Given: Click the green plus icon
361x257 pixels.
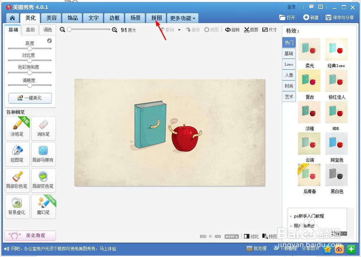Looking at the screenshot, I should pyautogui.click(x=351, y=249).
